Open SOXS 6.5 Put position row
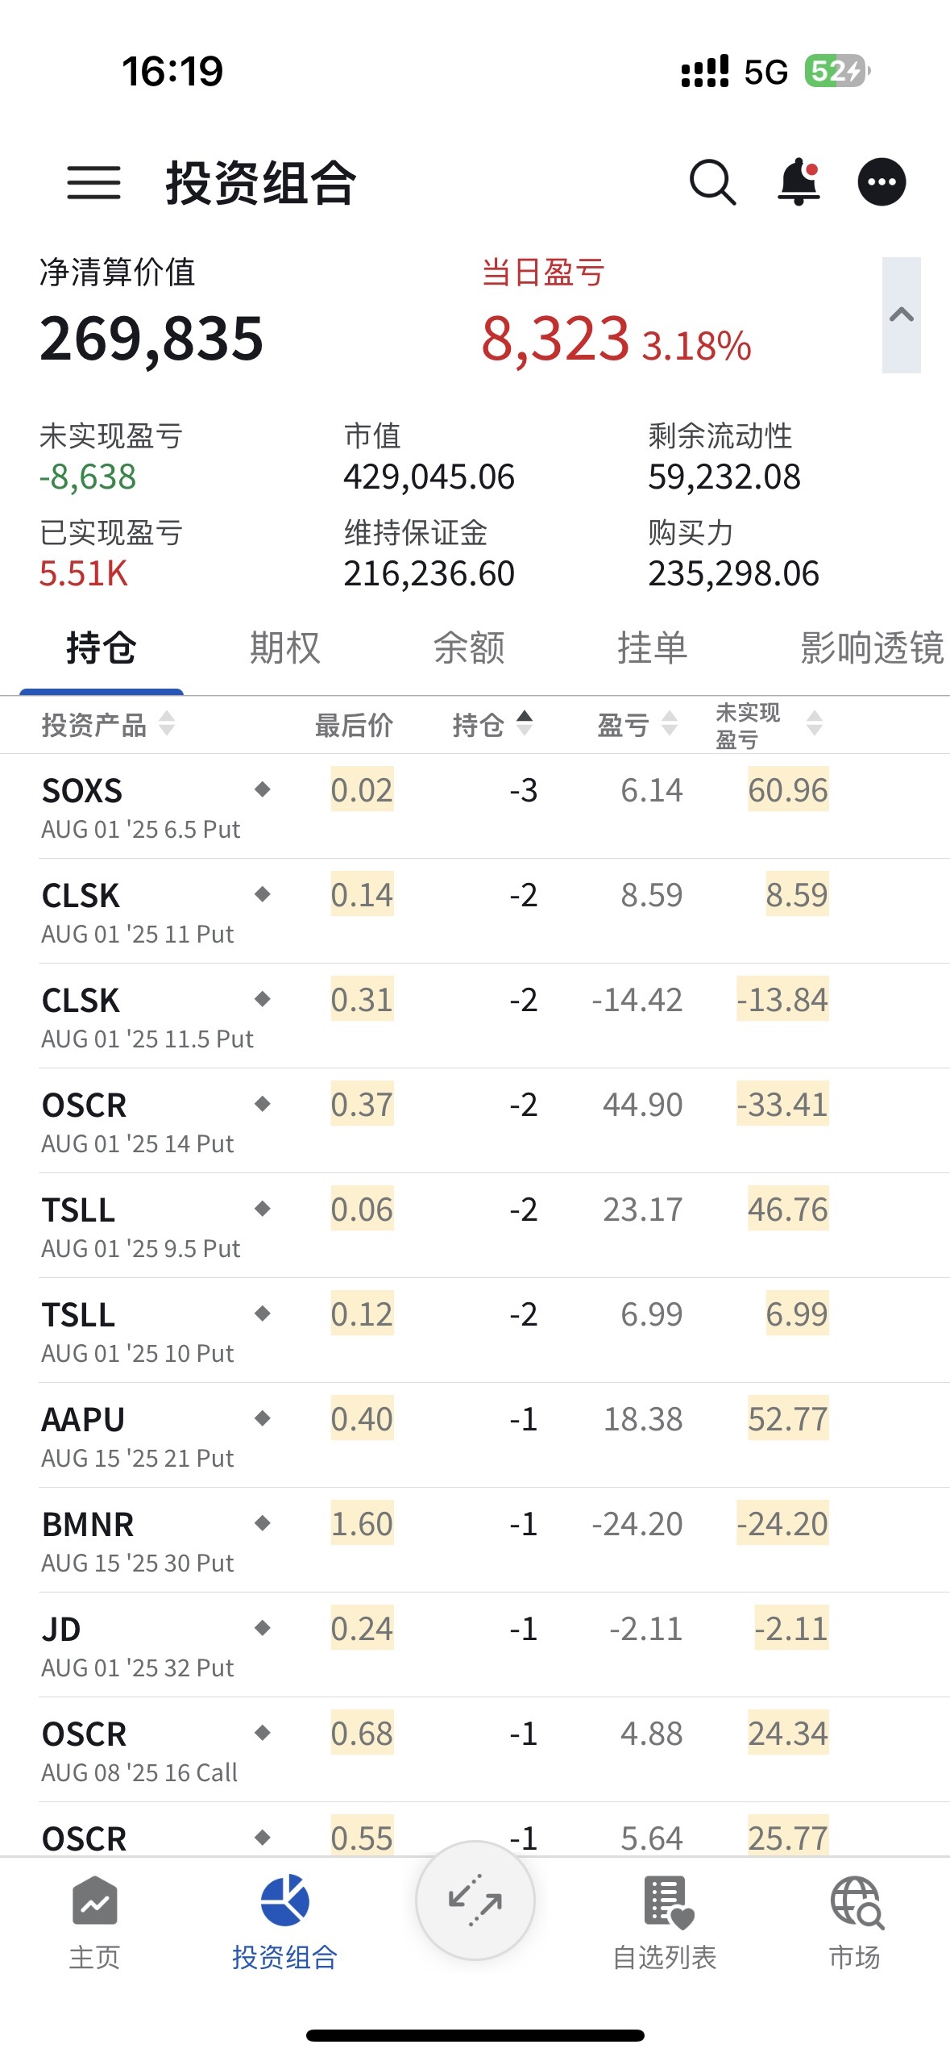 [141, 806]
